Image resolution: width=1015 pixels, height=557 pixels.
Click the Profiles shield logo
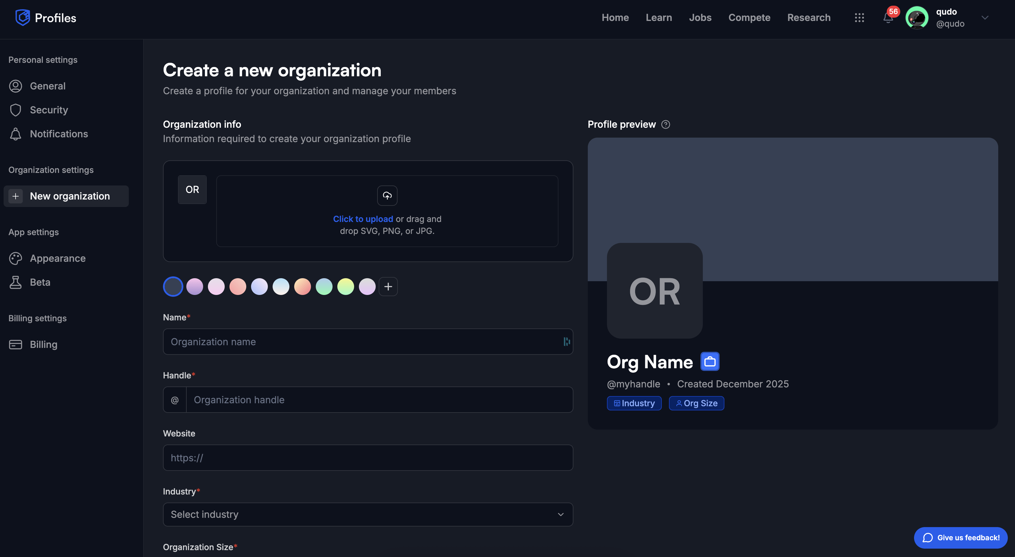(x=22, y=18)
